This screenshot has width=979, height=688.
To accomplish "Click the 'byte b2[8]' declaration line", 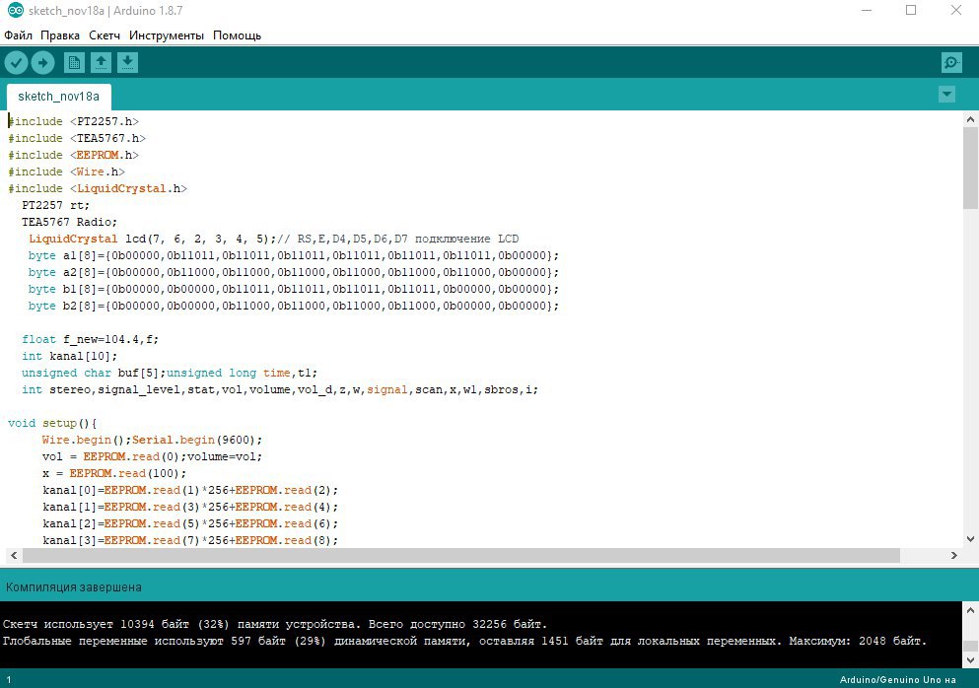I will (x=294, y=307).
